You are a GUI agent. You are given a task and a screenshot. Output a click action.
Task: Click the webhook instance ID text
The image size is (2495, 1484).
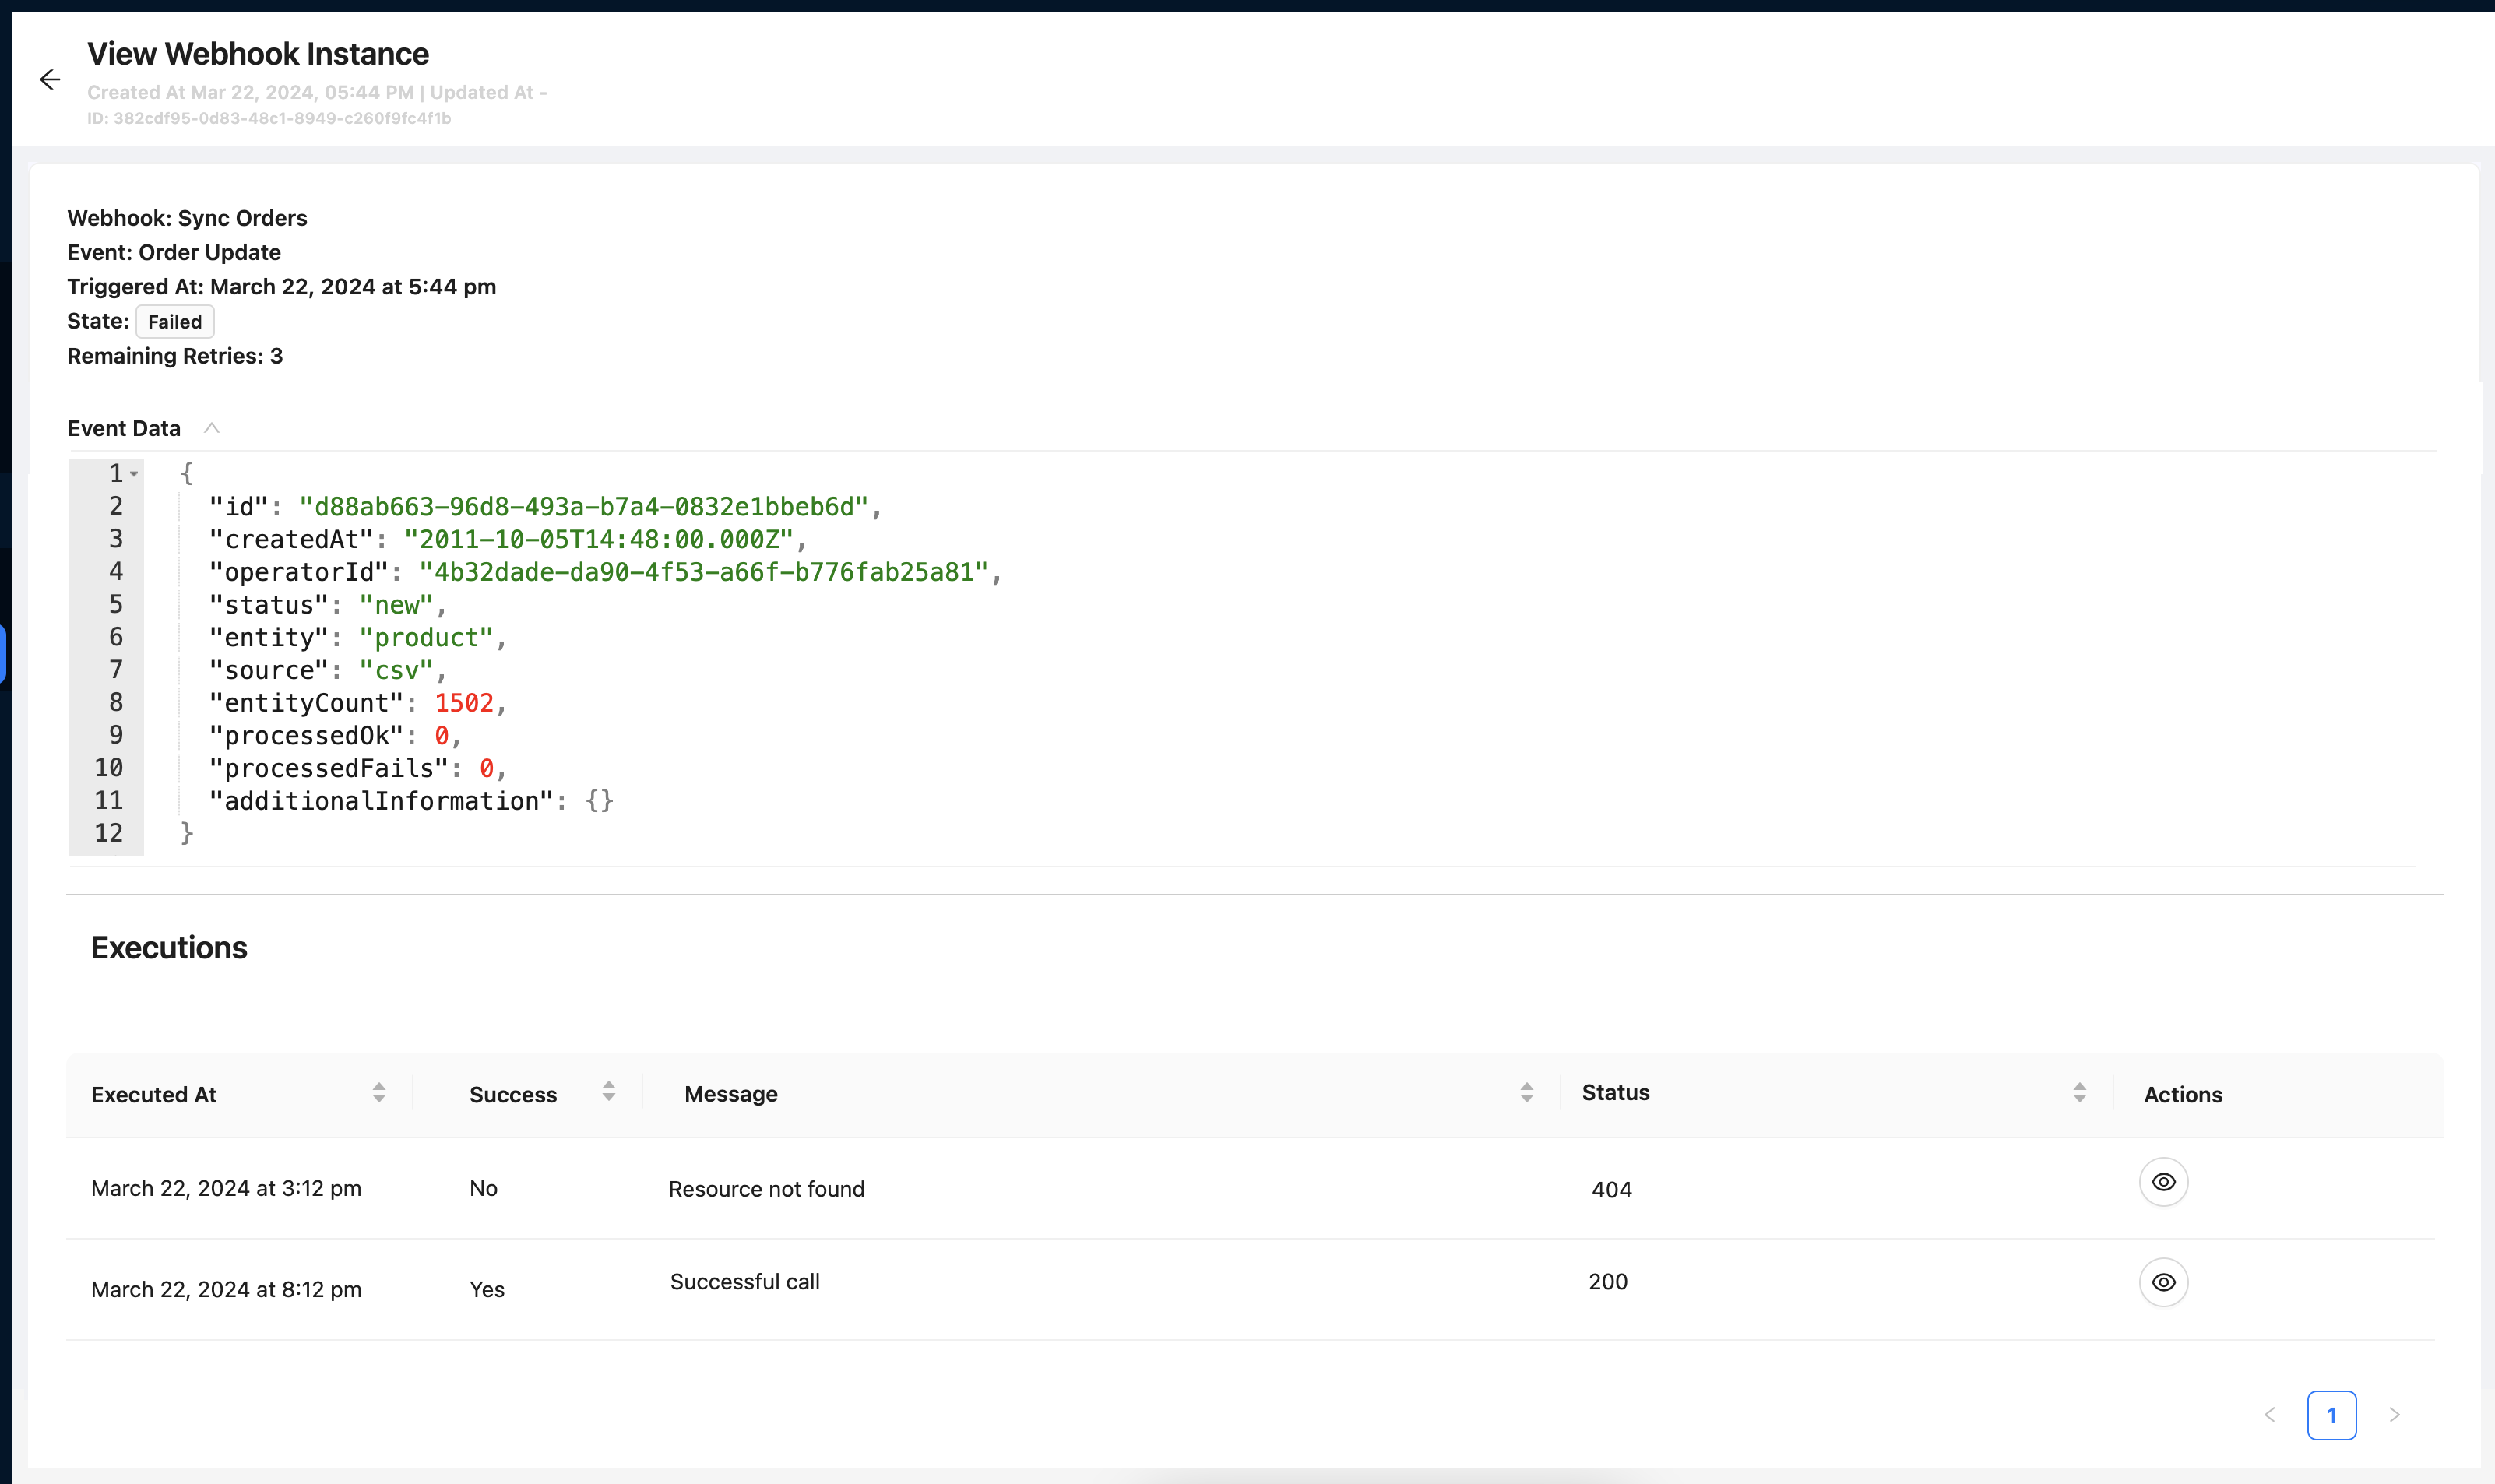(x=268, y=117)
